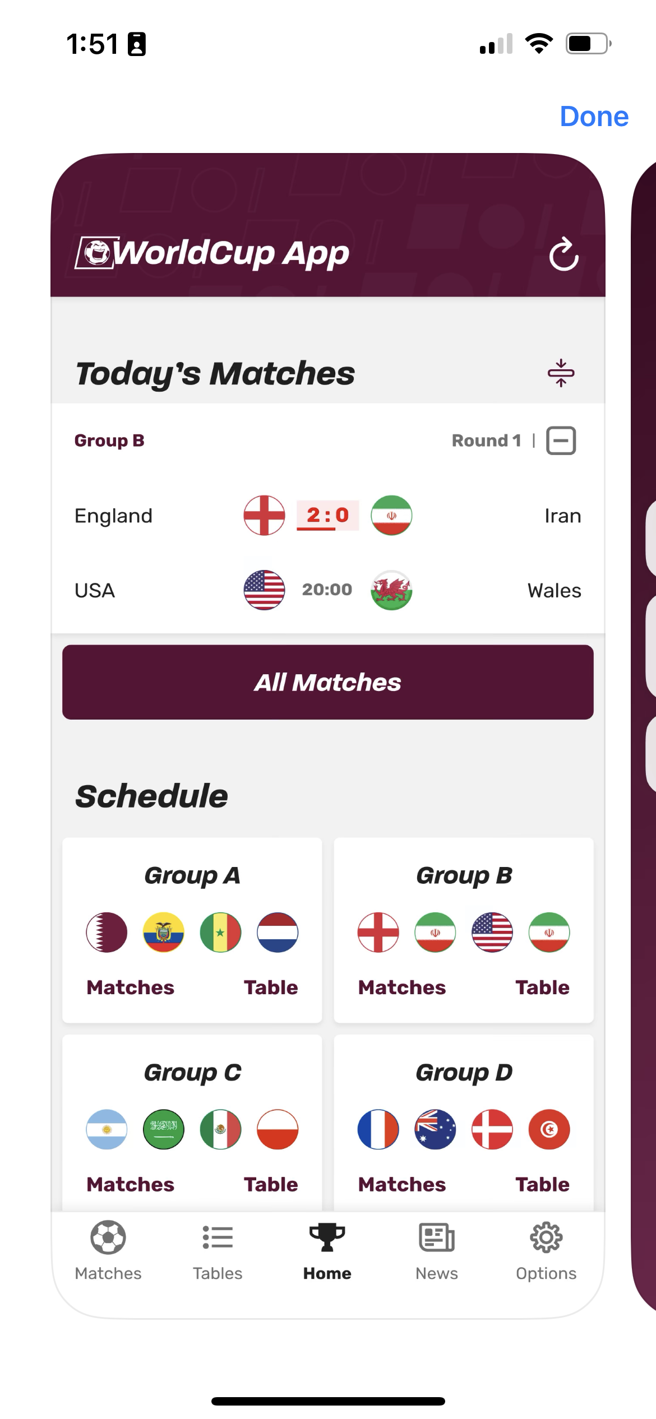Tap the WorldCup App logo icon
656x1419 pixels.
click(96, 253)
